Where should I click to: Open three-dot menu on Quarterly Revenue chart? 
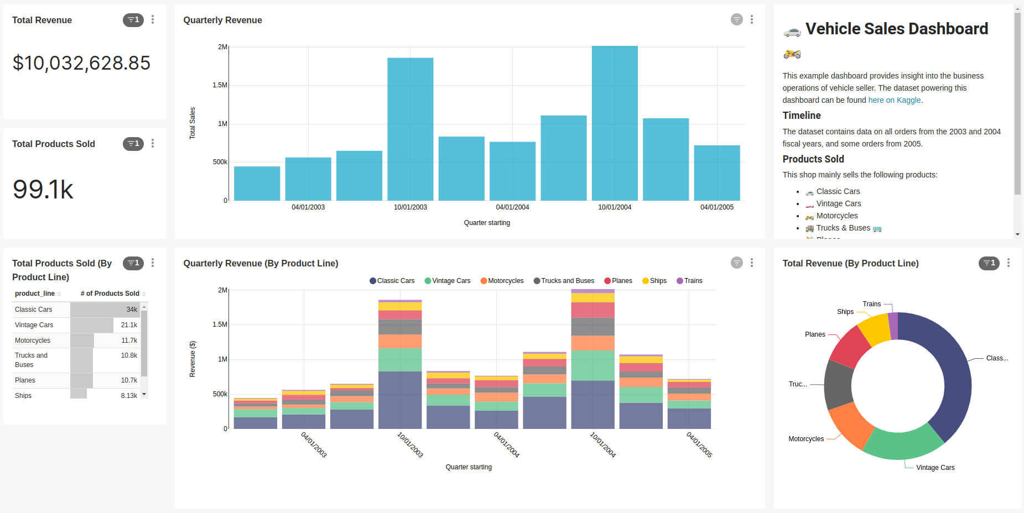pyautogui.click(x=752, y=20)
